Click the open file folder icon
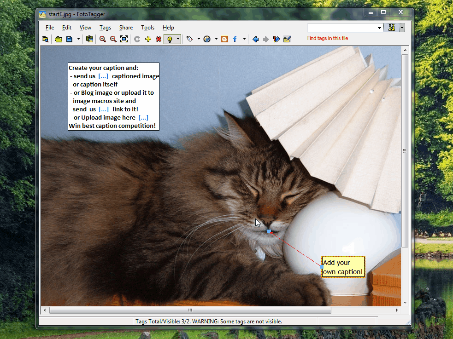 coord(59,39)
